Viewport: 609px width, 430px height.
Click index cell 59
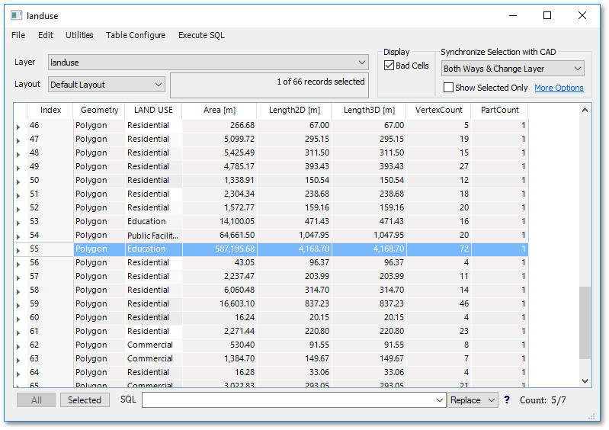50,303
